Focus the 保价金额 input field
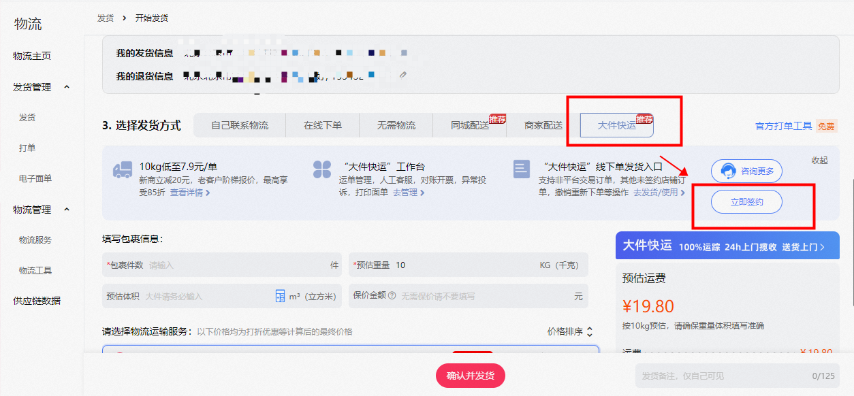This screenshot has height=396, width=854. coord(469,296)
